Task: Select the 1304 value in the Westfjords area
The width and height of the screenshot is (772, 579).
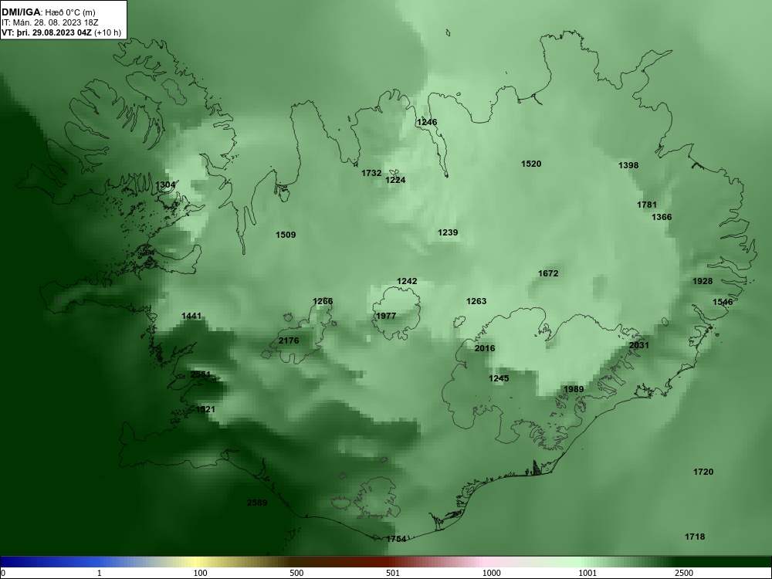Action: click(165, 185)
